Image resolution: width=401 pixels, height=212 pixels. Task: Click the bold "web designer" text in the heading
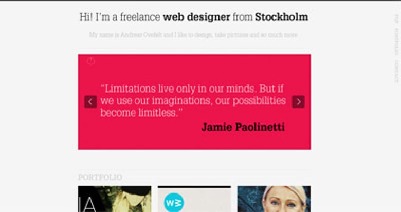[196, 17]
